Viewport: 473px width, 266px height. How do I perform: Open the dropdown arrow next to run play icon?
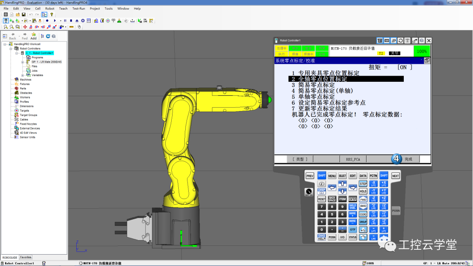[x=60, y=21]
